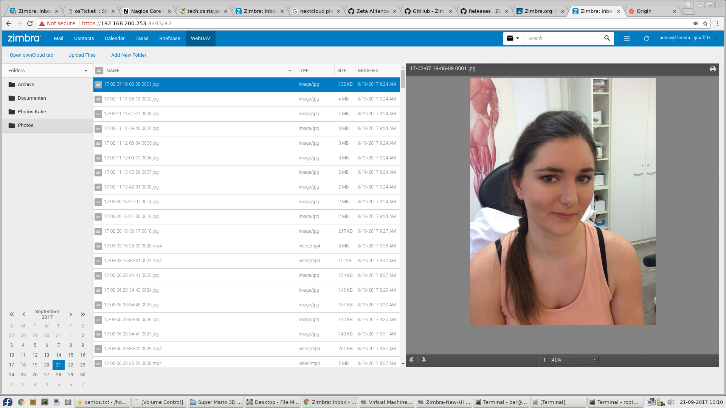The height and width of the screenshot is (408, 726).
Task: Select the Photos Katie folder
Action: pyautogui.click(x=32, y=112)
